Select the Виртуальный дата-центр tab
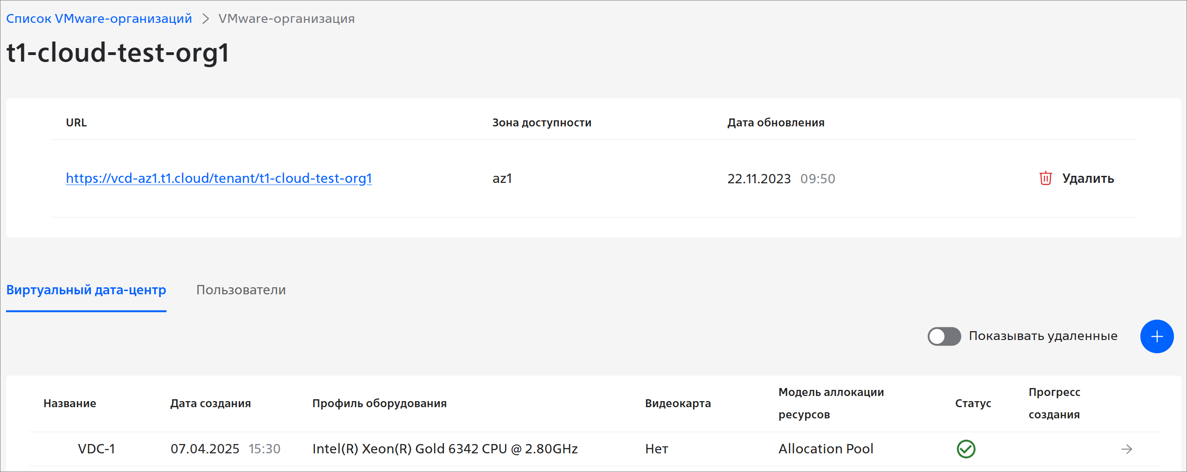This screenshot has width=1187, height=472. [x=86, y=290]
